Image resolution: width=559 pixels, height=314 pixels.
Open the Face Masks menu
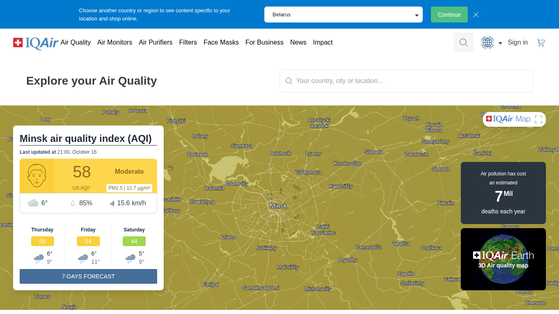pos(221,43)
